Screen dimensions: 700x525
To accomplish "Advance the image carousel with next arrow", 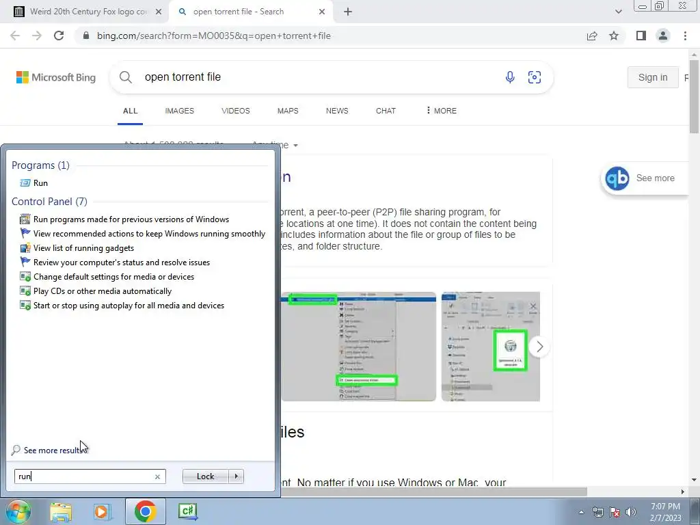I will tap(540, 347).
